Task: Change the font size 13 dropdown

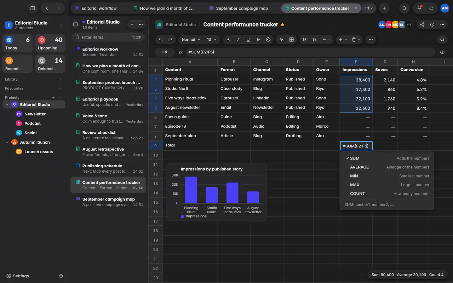Action: click(x=211, y=40)
